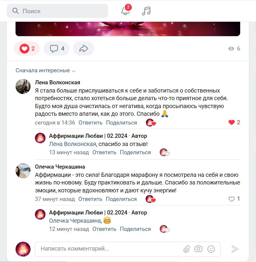This screenshot has width=256, height=262.
Task: Expand the Сначала интересные sort dropdown
Action: (46, 70)
